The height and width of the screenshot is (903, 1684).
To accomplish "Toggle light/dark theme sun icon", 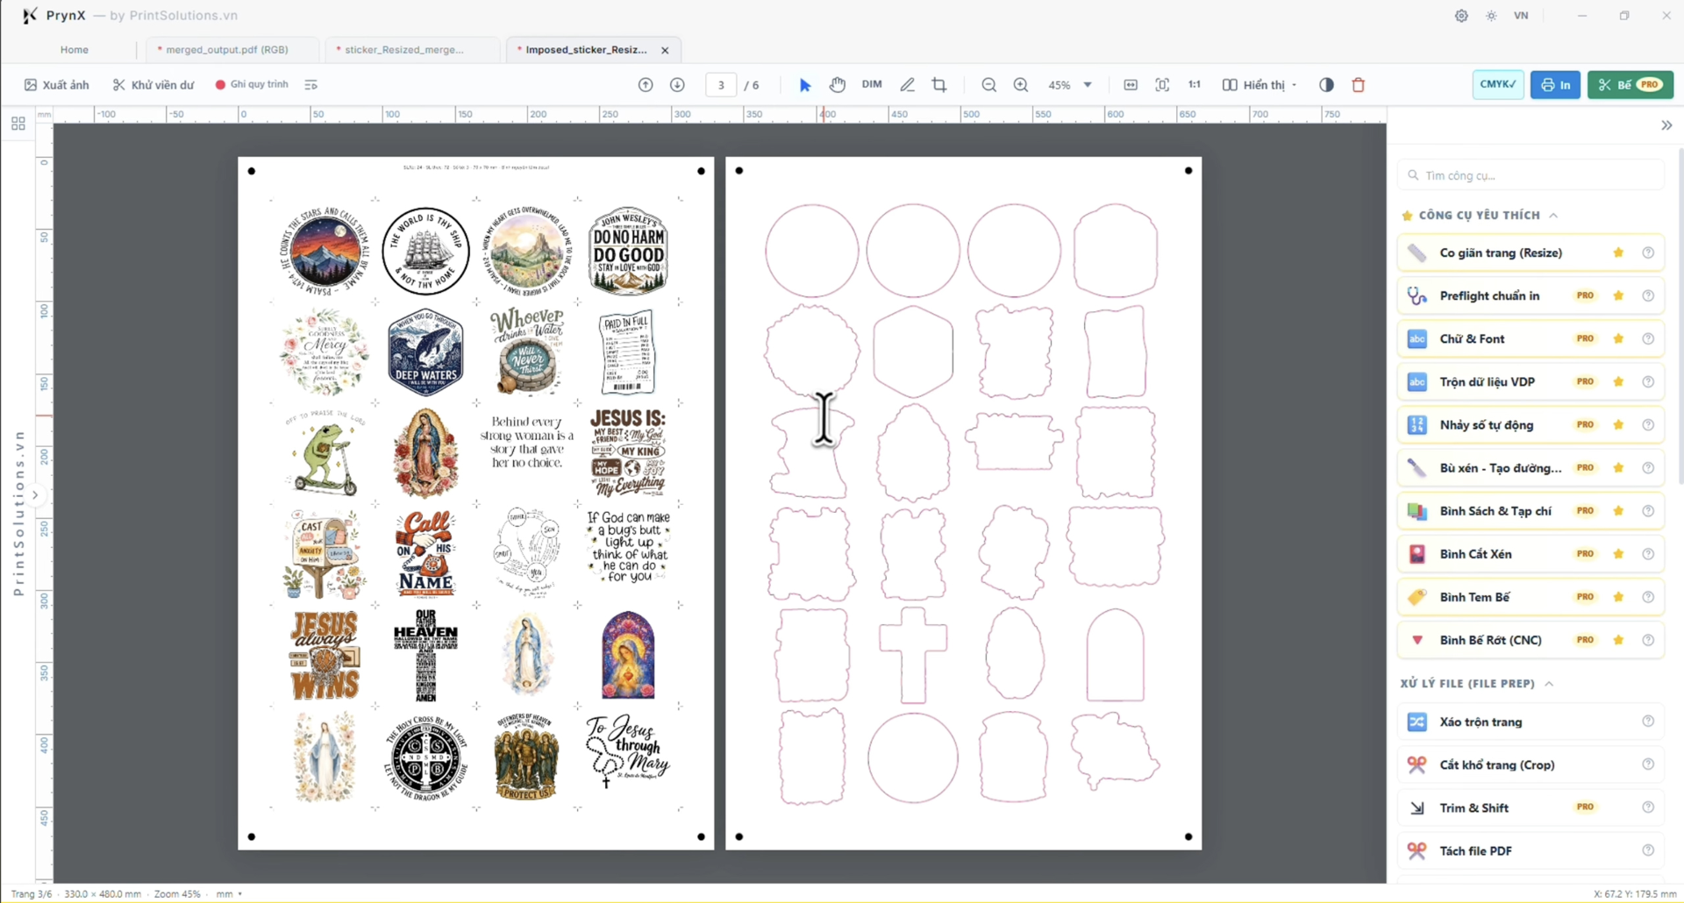I will coord(1491,16).
